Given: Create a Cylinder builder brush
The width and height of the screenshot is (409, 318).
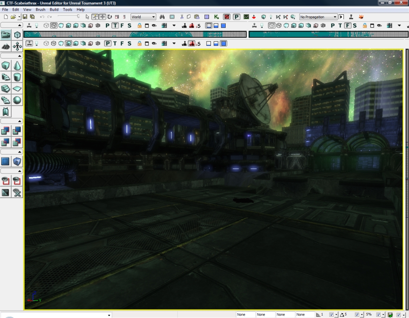Looking at the screenshot, I should pos(17,77).
